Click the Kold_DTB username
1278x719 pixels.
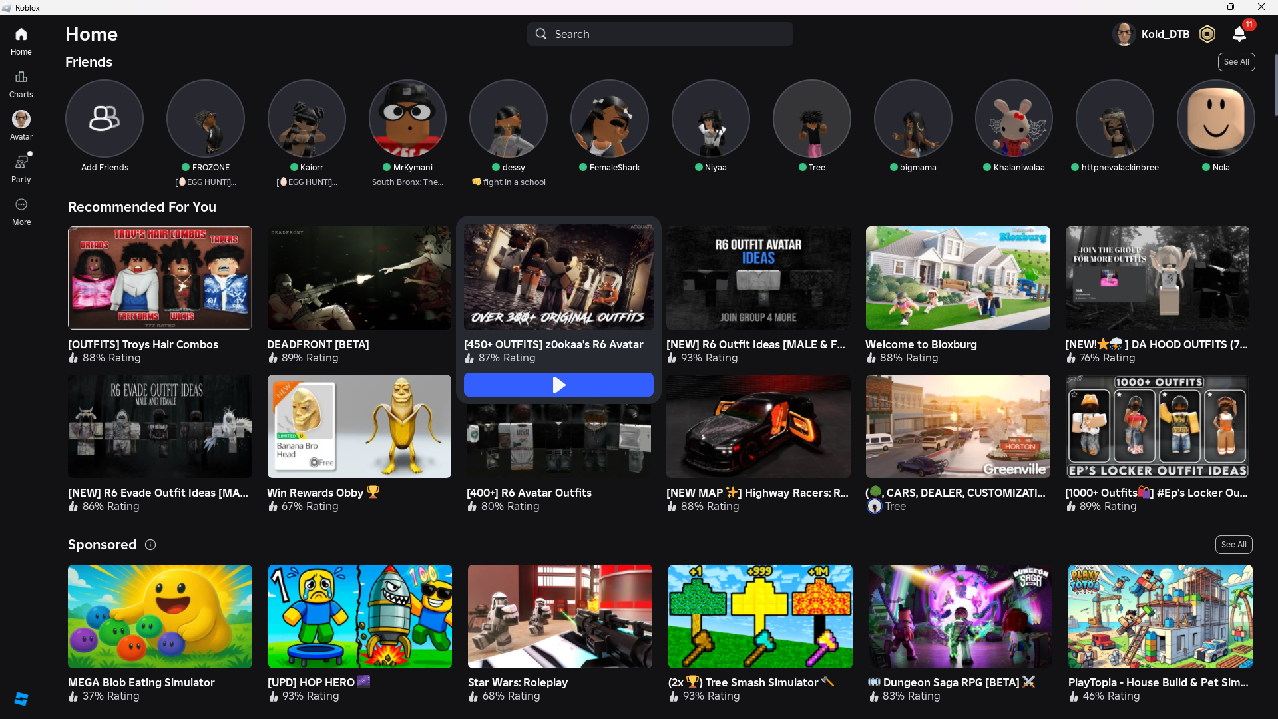coord(1166,34)
